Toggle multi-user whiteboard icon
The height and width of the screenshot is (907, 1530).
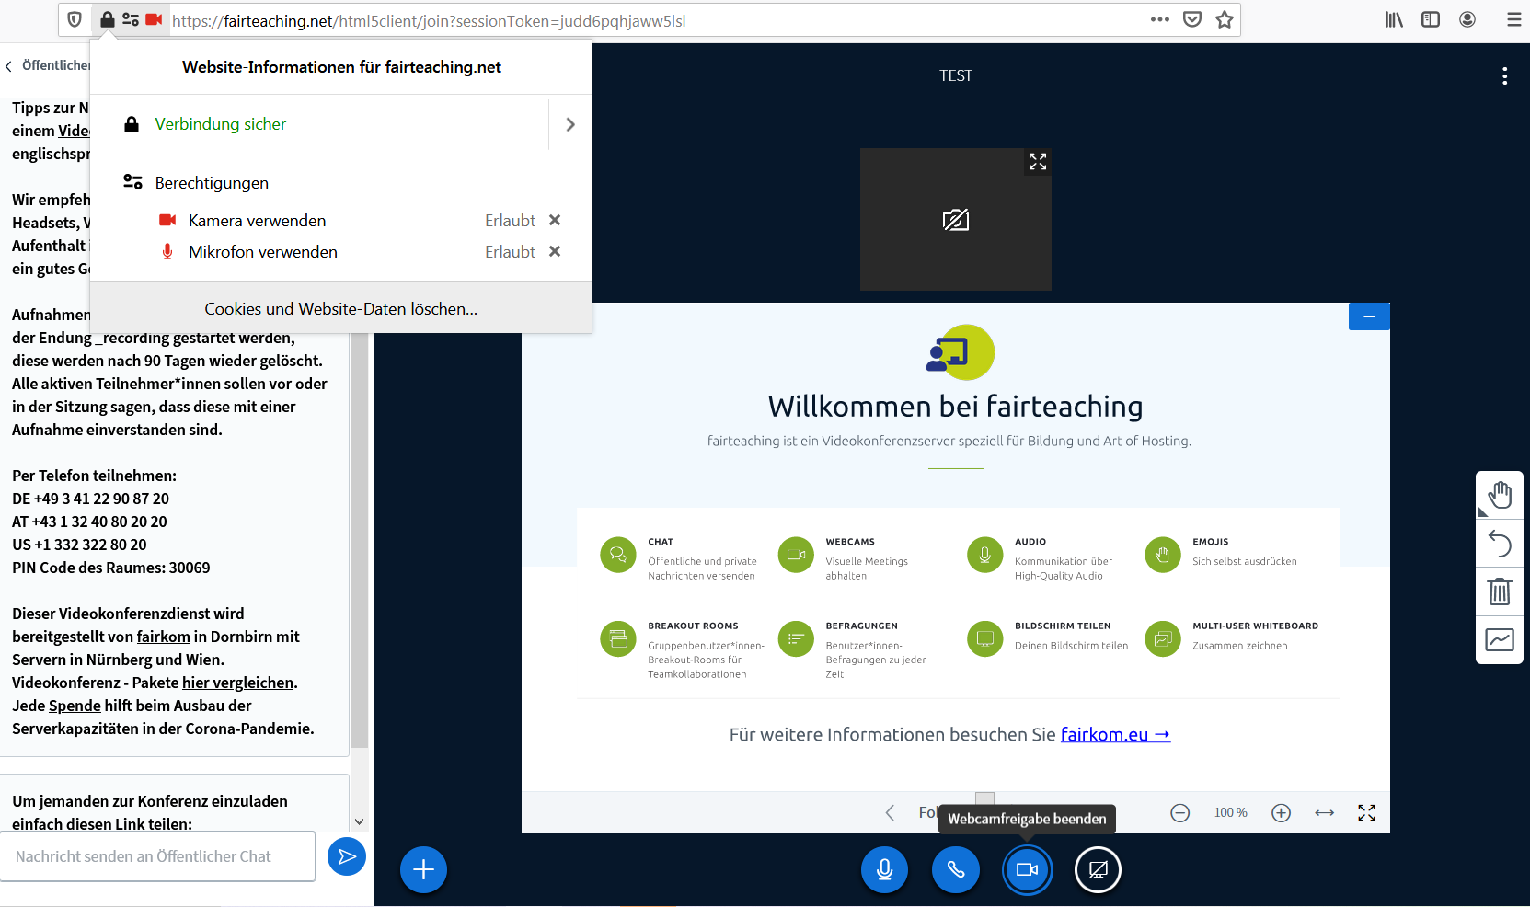click(1500, 639)
